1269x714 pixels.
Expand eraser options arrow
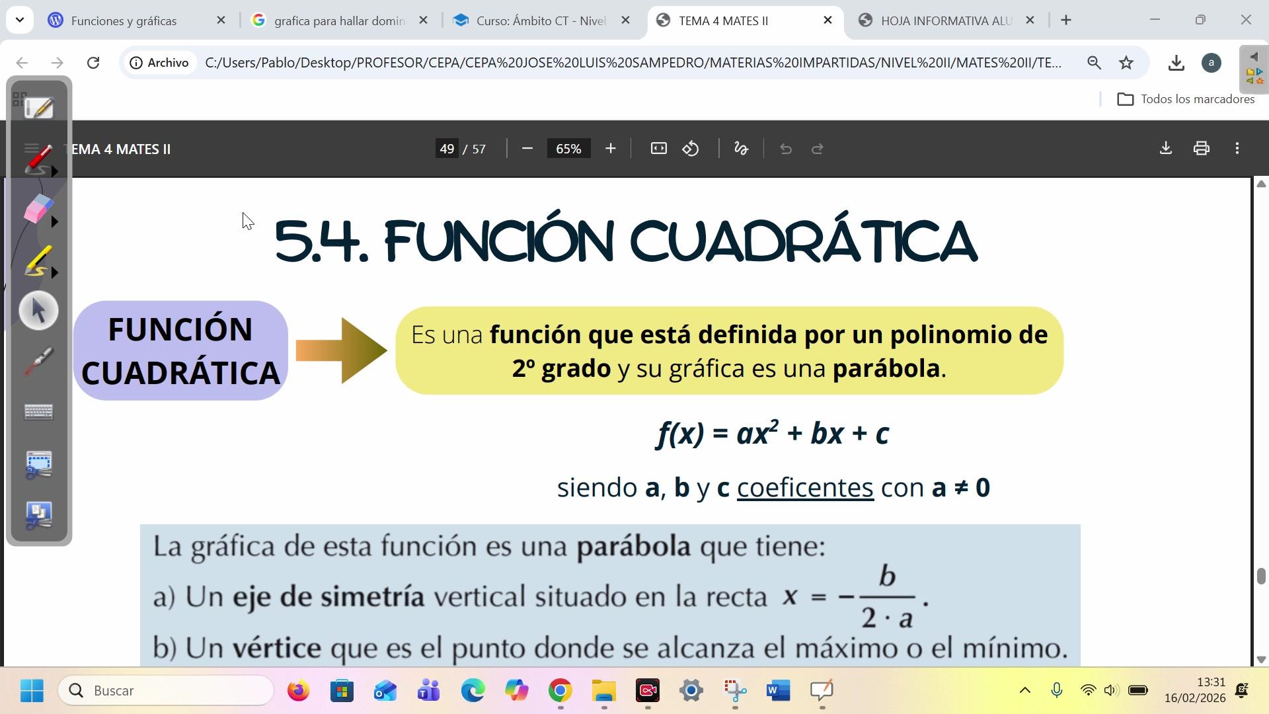[55, 221]
